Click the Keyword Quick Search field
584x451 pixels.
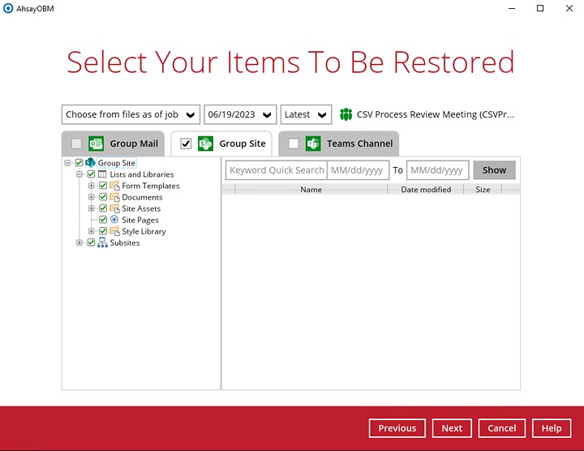pos(276,170)
